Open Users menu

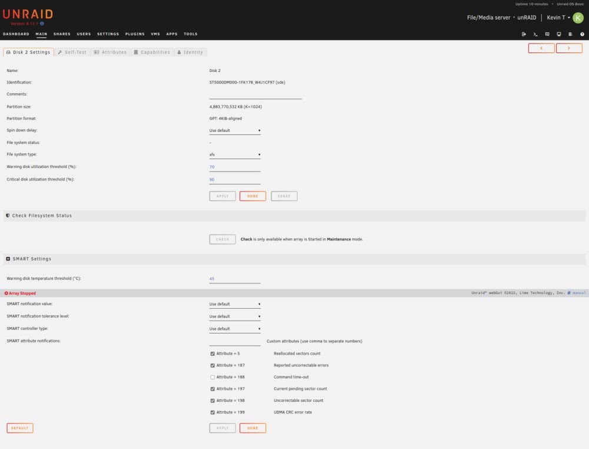click(84, 34)
